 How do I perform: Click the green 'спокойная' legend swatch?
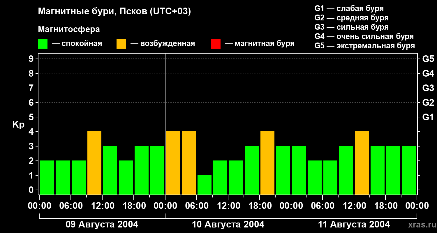43,44
